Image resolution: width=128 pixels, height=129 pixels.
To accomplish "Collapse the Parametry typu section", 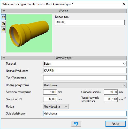I will pyautogui.click(x=4, y=58).
